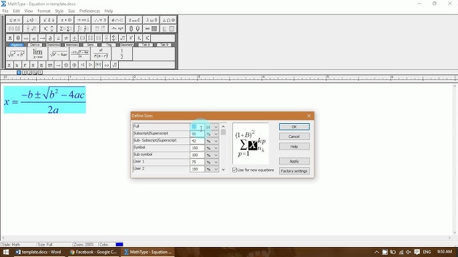Click the size list down arrow in the dialog
This screenshot has width=458, height=257.
[x=224, y=170]
